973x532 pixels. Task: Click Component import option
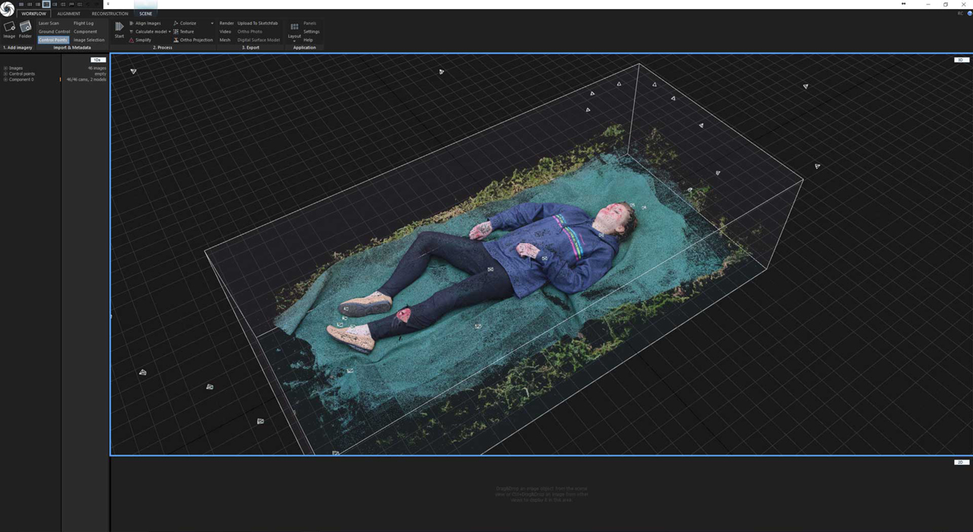click(x=85, y=32)
